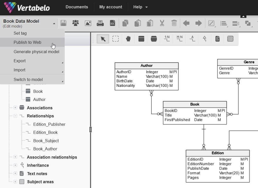
Task: Select Book entity in tree
Action: 38,91
